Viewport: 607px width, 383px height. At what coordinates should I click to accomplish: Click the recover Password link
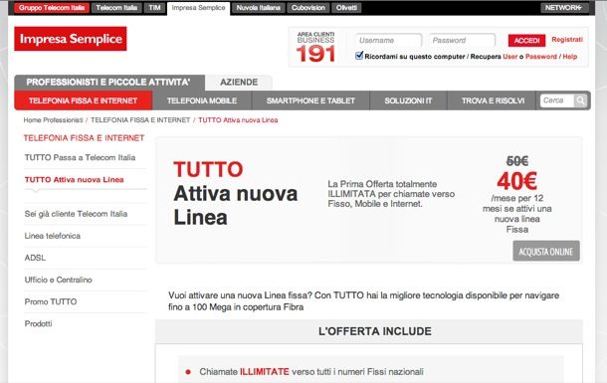pos(540,57)
